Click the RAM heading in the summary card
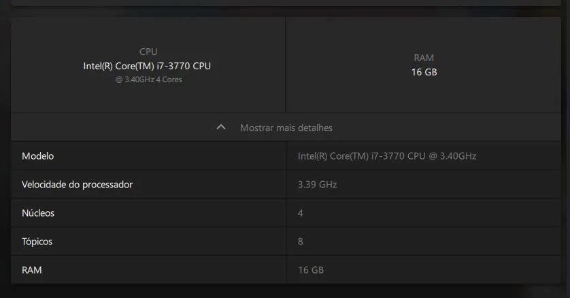This screenshot has height=298, width=570. pyautogui.click(x=424, y=58)
